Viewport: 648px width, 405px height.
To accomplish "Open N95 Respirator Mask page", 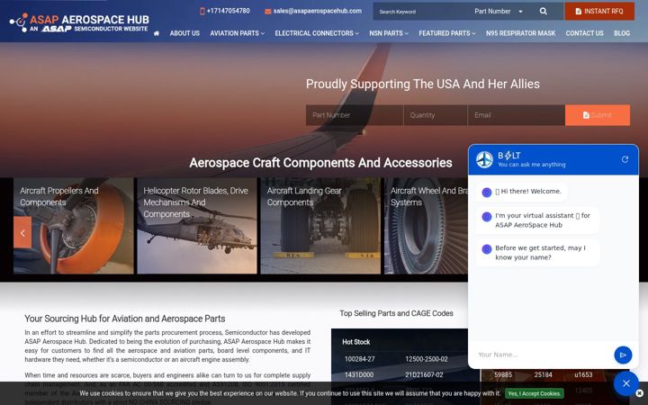I will pyautogui.click(x=521, y=33).
